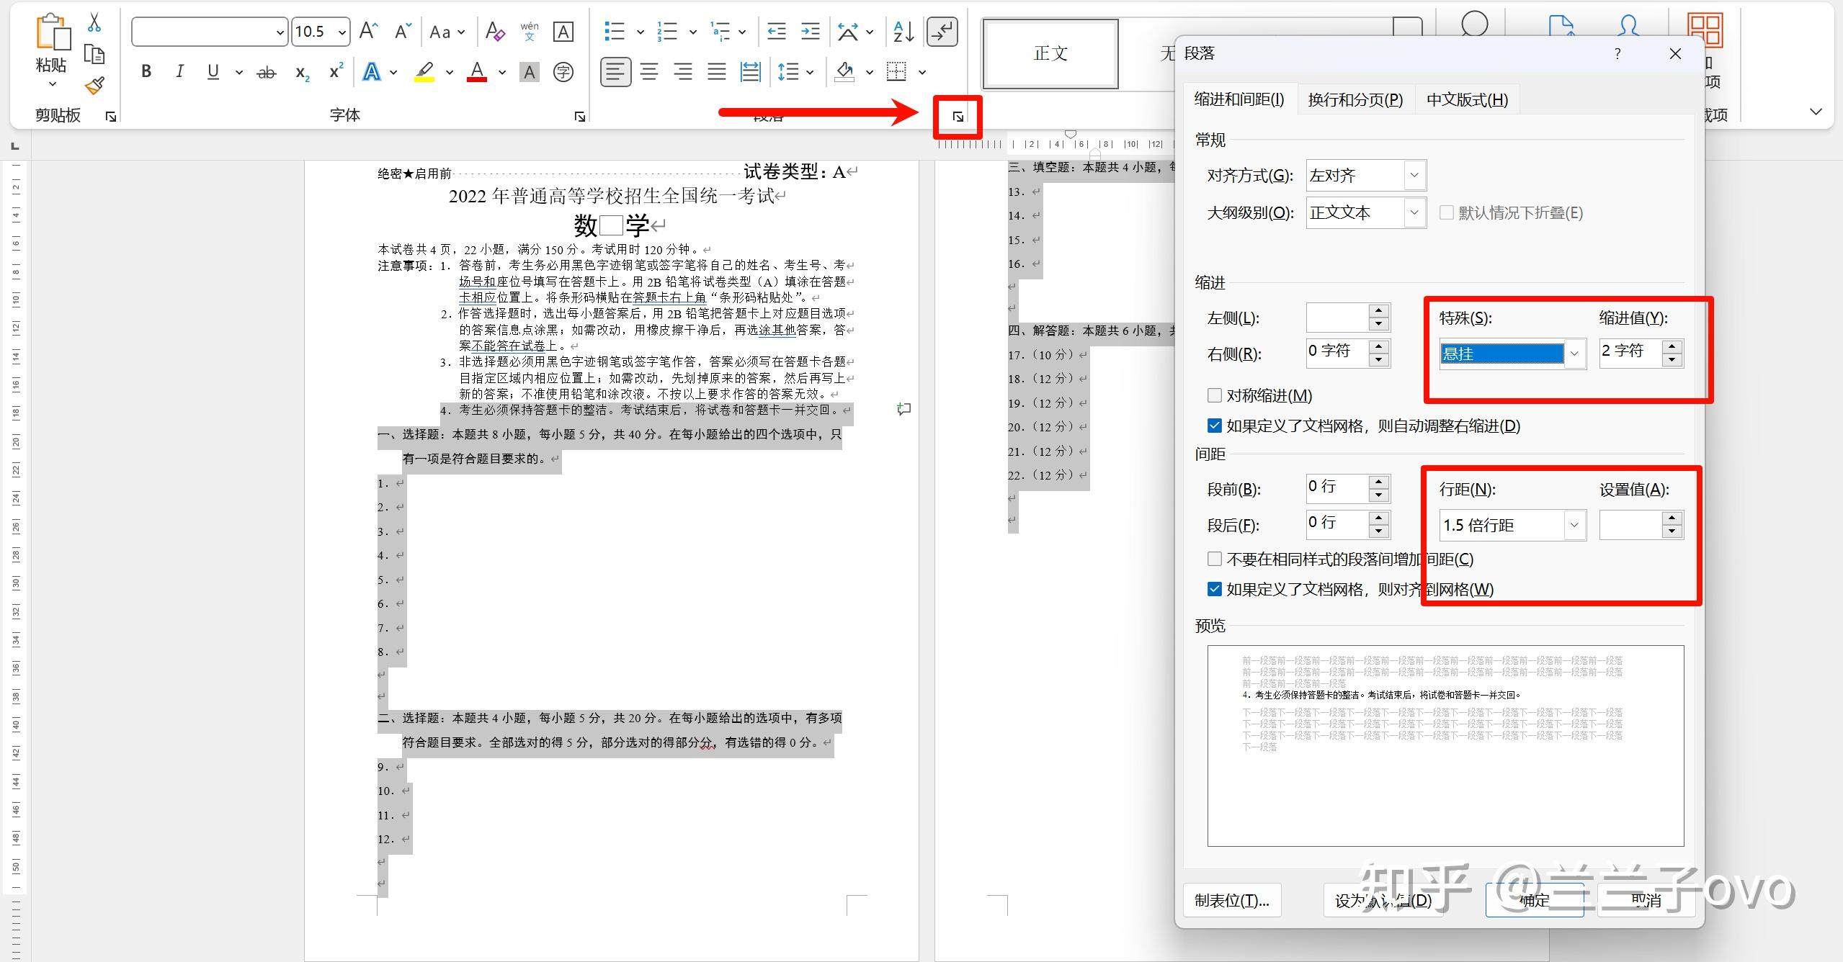The height and width of the screenshot is (962, 1843).
Task: Click the center alignment icon
Action: click(x=649, y=71)
